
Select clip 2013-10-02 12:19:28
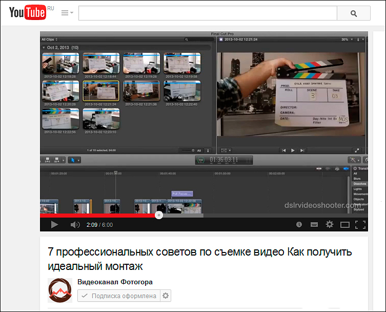(x=141, y=63)
